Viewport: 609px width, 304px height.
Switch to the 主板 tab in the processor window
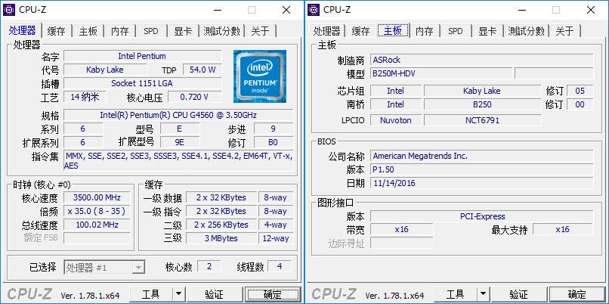point(88,31)
